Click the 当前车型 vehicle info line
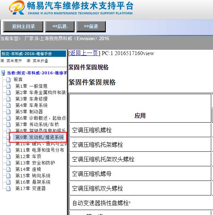This screenshot has width=213, height=215. tap(55, 38)
